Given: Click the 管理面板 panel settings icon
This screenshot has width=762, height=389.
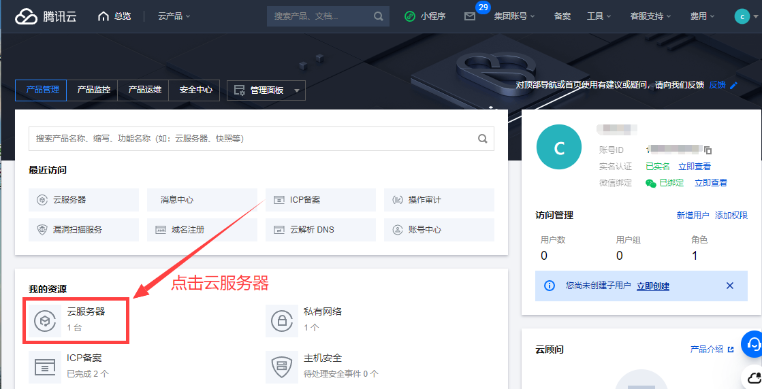Looking at the screenshot, I should pyautogui.click(x=240, y=90).
